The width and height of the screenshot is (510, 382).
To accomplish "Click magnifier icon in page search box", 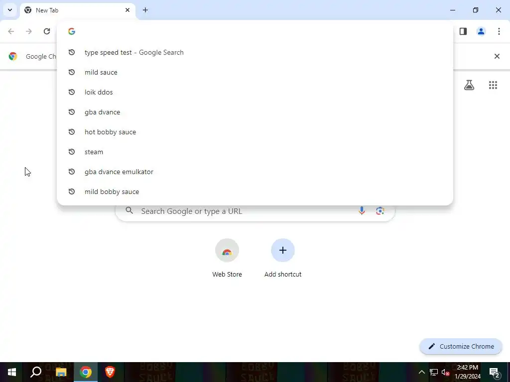I will tap(129, 210).
